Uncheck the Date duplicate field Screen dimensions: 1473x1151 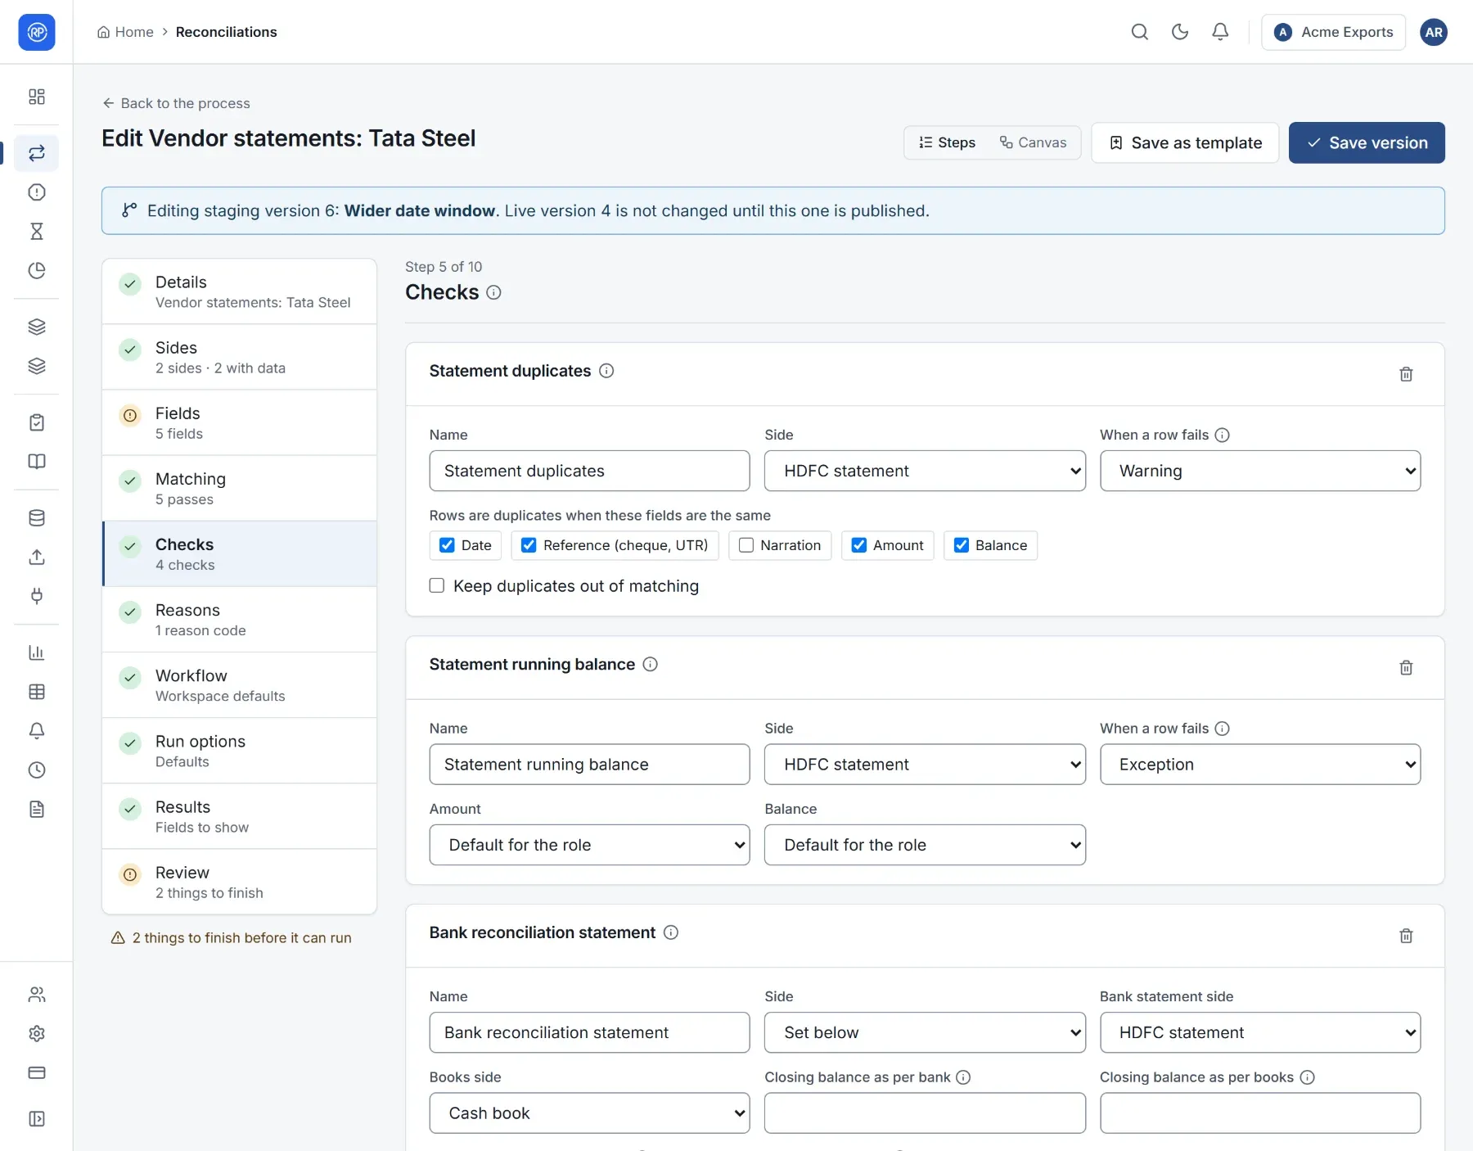(447, 545)
